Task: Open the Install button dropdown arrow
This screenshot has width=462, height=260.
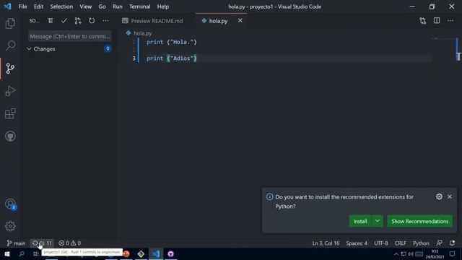Action: 377,221
